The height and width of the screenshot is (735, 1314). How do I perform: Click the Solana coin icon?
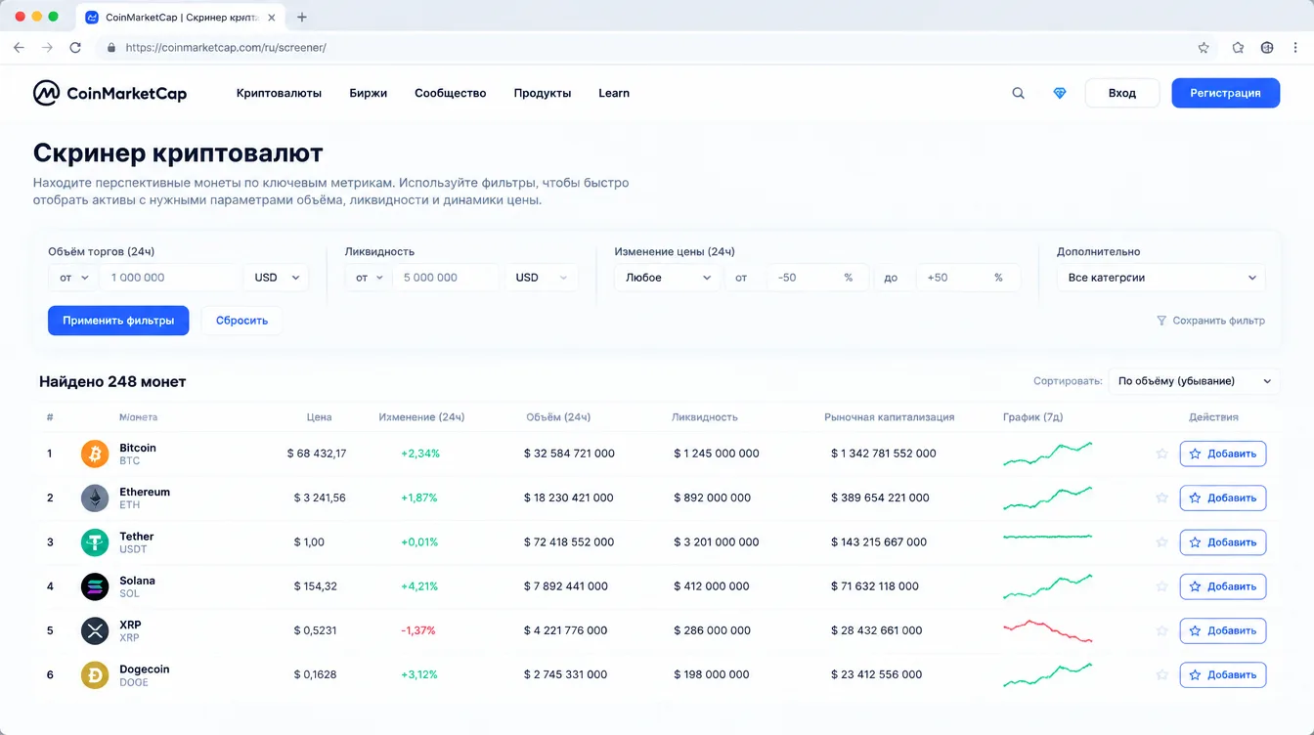click(x=95, y=586)
